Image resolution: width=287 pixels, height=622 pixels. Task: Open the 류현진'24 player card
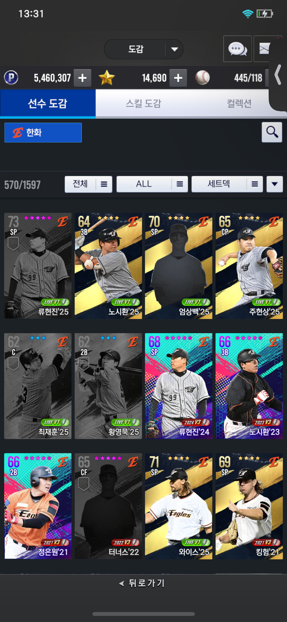pos(179,386)
